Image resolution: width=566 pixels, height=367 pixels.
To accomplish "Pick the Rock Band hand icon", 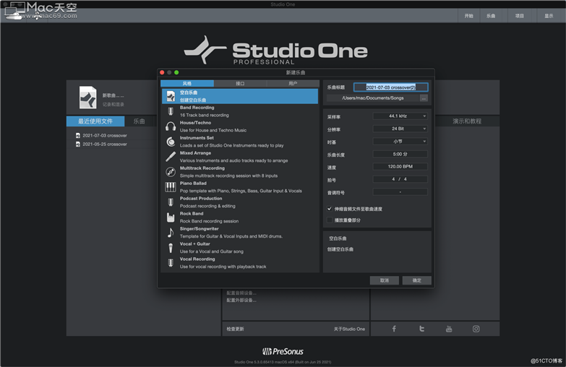I will 171,217.
